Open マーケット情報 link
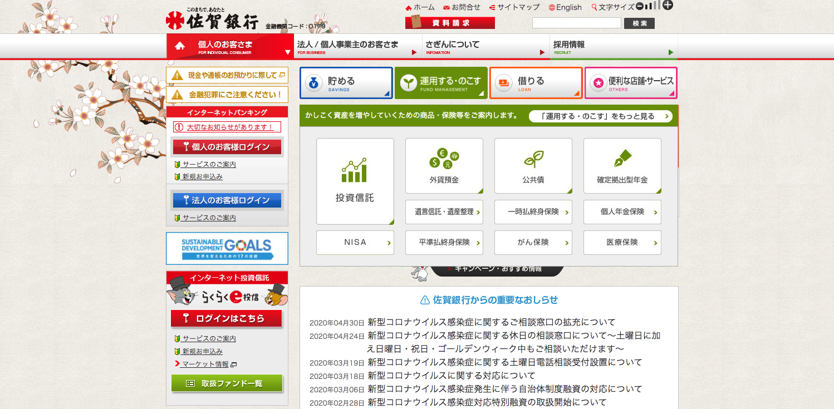 [205, 364]
